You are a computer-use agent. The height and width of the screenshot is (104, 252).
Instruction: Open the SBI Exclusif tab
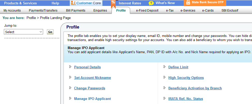point(230,11)
